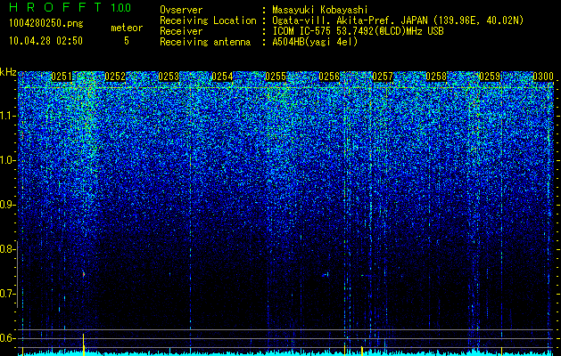
Task: Click the 0255 time marker
Action: coord(276,77)
